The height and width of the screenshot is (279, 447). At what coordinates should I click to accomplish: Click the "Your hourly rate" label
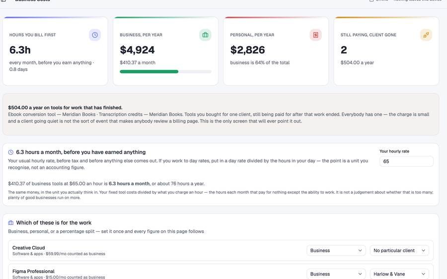pyautogui.click(x=394, y=151)
